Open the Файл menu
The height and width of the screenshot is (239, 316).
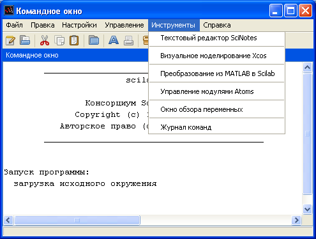pyautogui.click(x=14, y=25)
